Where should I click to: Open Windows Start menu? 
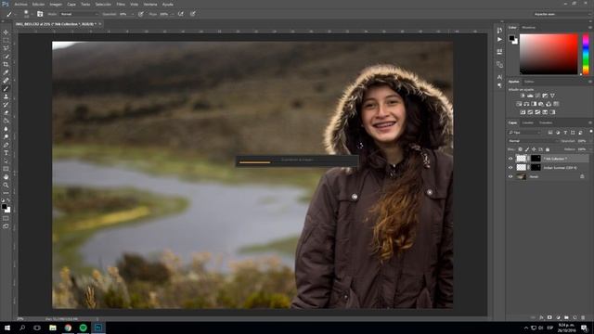point(7,328)
